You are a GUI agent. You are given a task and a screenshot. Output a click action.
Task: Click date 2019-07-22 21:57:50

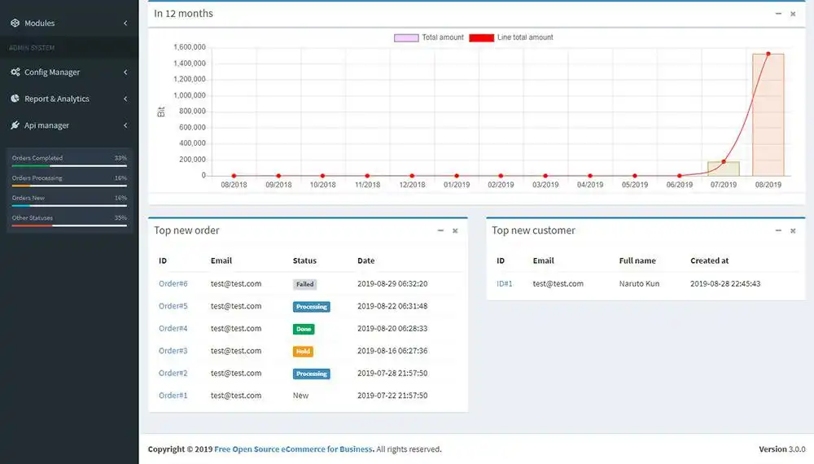pos(392,396)
